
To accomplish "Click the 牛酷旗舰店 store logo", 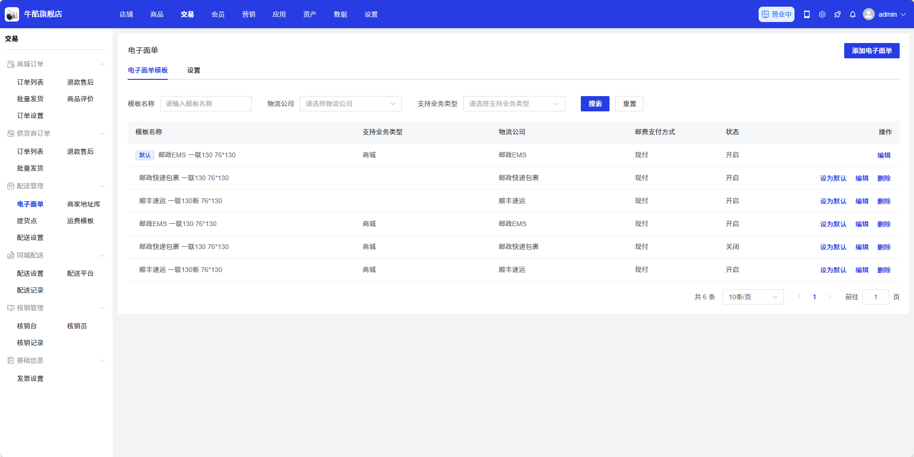I will pos(12,14).
